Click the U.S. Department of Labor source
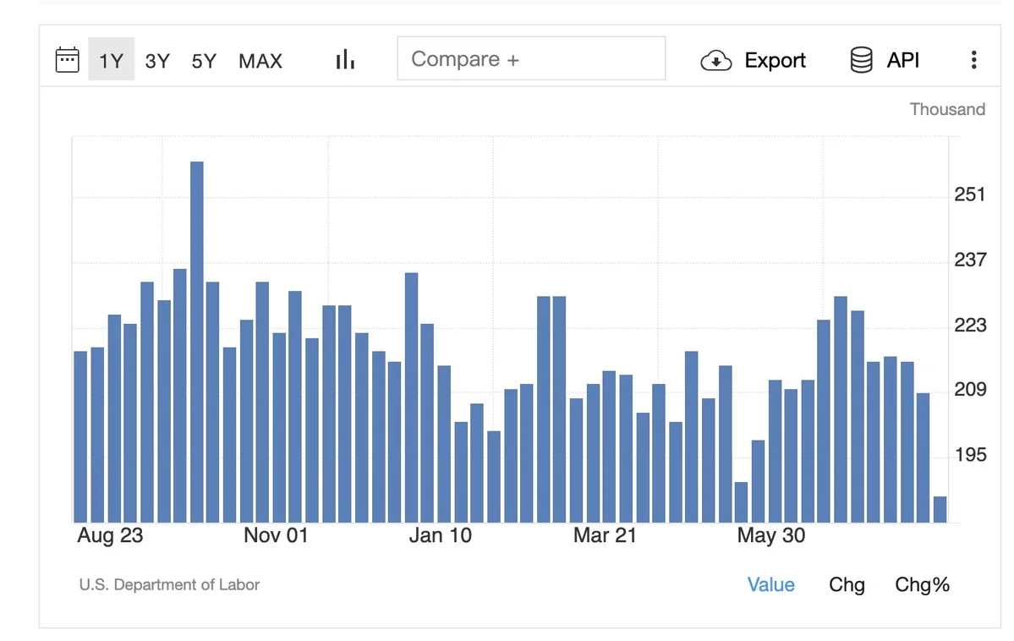The image size is (1014, 641). 169,584
